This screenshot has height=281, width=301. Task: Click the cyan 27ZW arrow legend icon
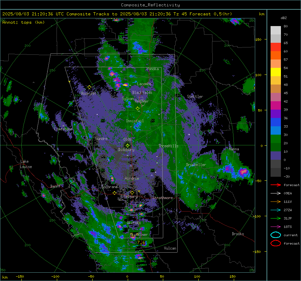276,210
